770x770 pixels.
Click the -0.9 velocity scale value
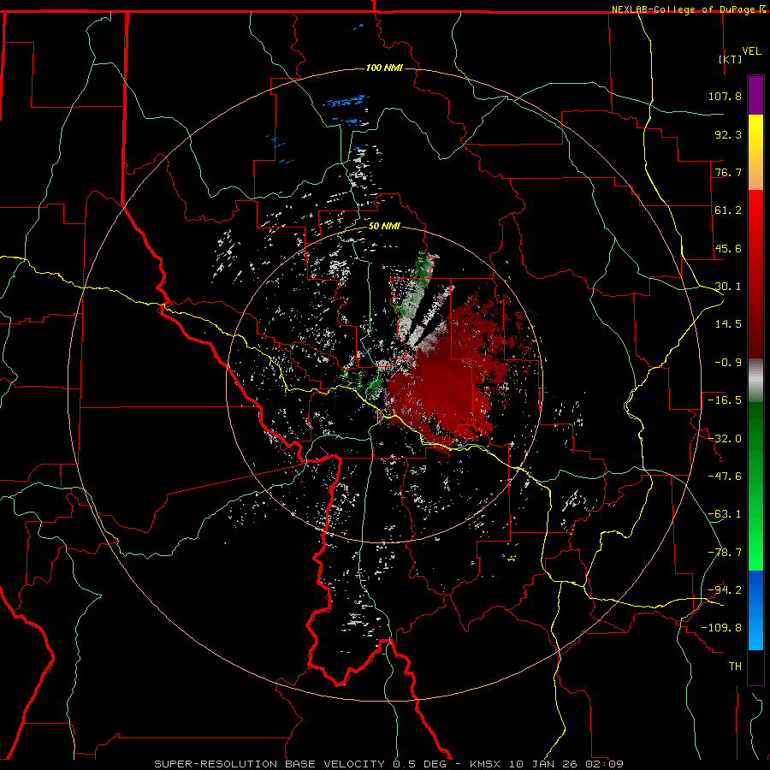coord(728,363)
